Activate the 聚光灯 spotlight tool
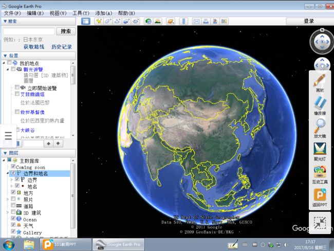 click(320, 151)
